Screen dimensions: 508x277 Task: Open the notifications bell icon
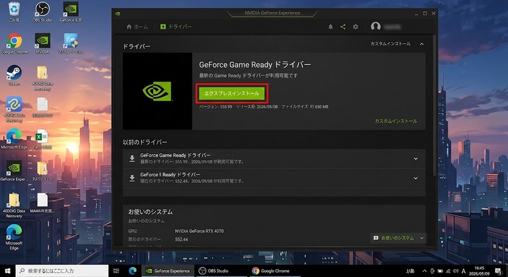click(330, 27)
